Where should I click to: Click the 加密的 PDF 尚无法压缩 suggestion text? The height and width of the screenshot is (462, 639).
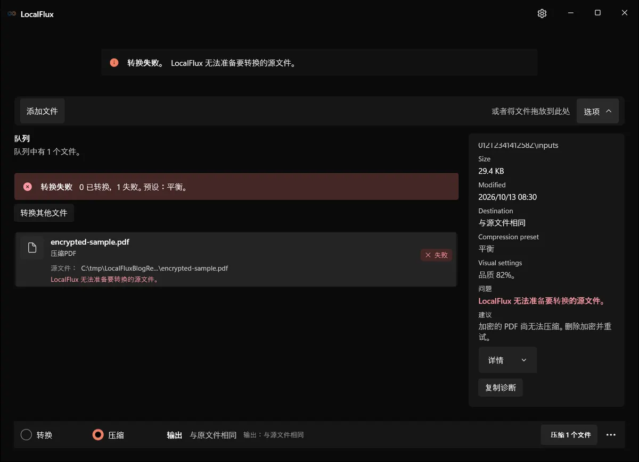pyautogui.click(x=545, y=332)
